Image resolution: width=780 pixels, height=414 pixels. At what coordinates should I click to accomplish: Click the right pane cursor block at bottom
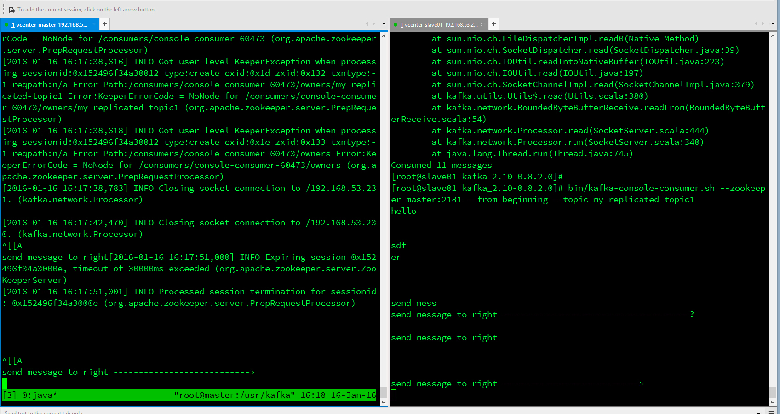point(394,395)
